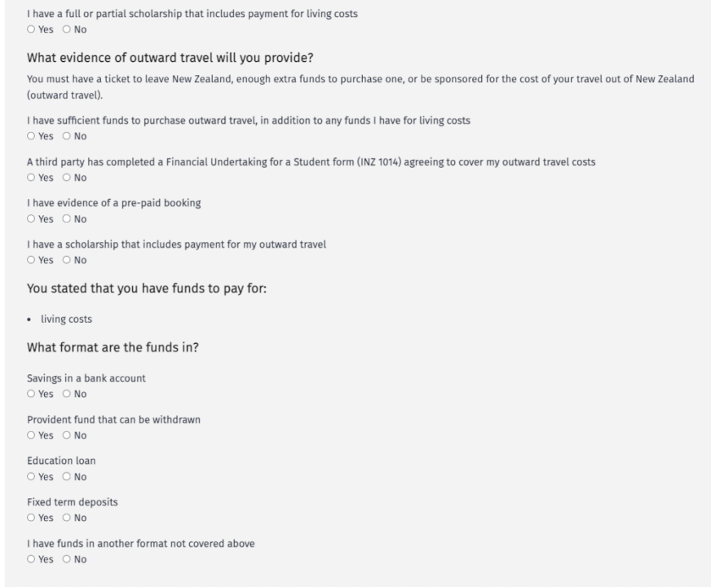Mark Yes for third party Financial Undertaking form
Image resolution: width=711 pixels, height=587 pixels.
click(32, 178)
